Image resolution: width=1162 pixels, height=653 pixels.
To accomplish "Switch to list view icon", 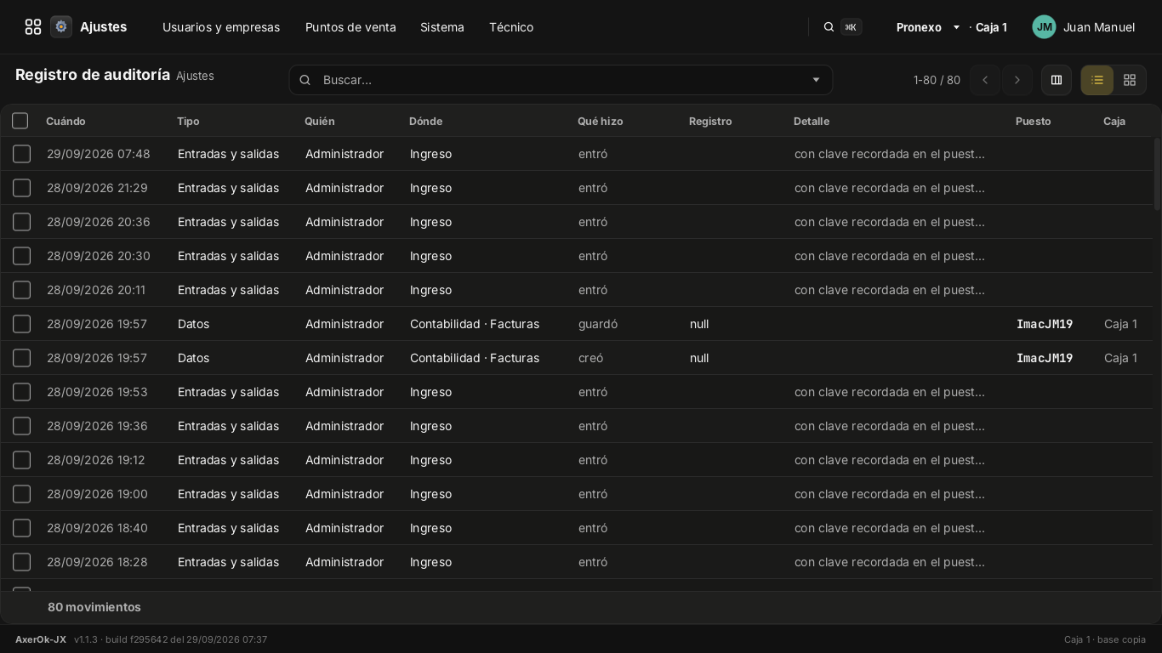I will point(1097,80).
